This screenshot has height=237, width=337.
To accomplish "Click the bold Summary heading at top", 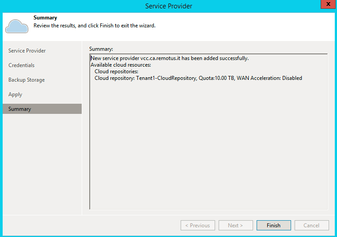I will tap(45, 18).
